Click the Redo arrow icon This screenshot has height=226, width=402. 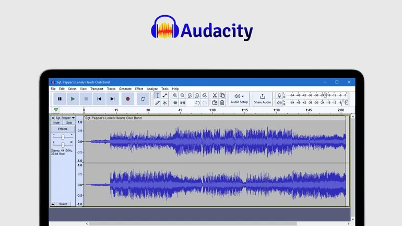204,103
